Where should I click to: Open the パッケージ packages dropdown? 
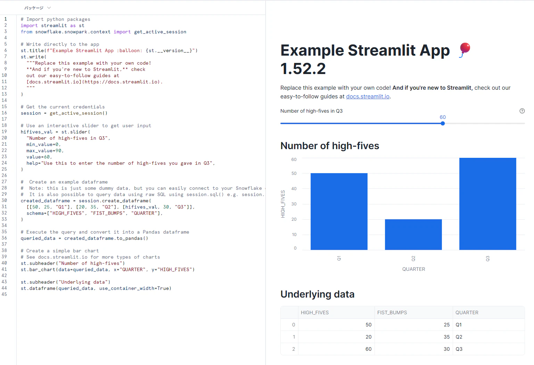click(37, 8)
